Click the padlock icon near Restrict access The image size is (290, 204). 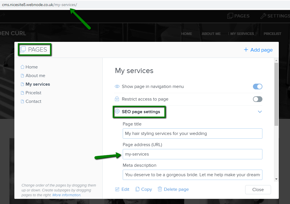point(117,99)
